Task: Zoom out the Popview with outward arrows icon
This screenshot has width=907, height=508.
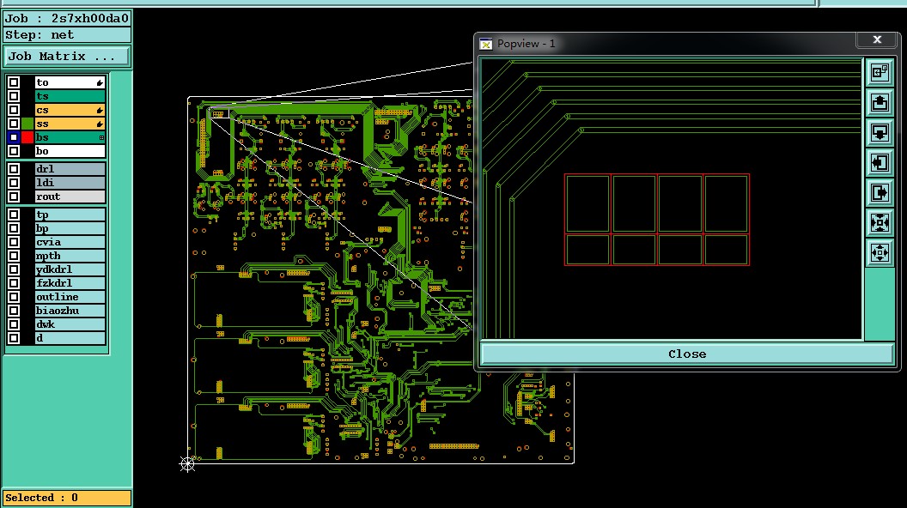Action: [880, 252]
